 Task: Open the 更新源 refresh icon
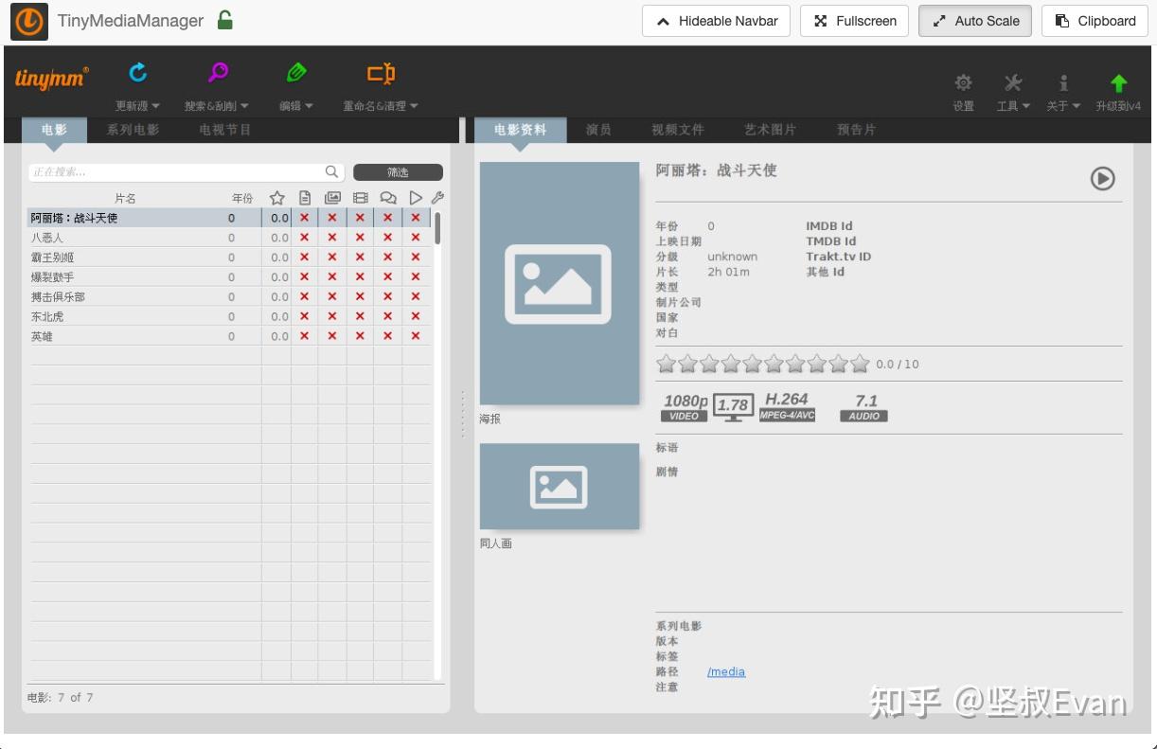pyautogui.click(x=136, y=71)
